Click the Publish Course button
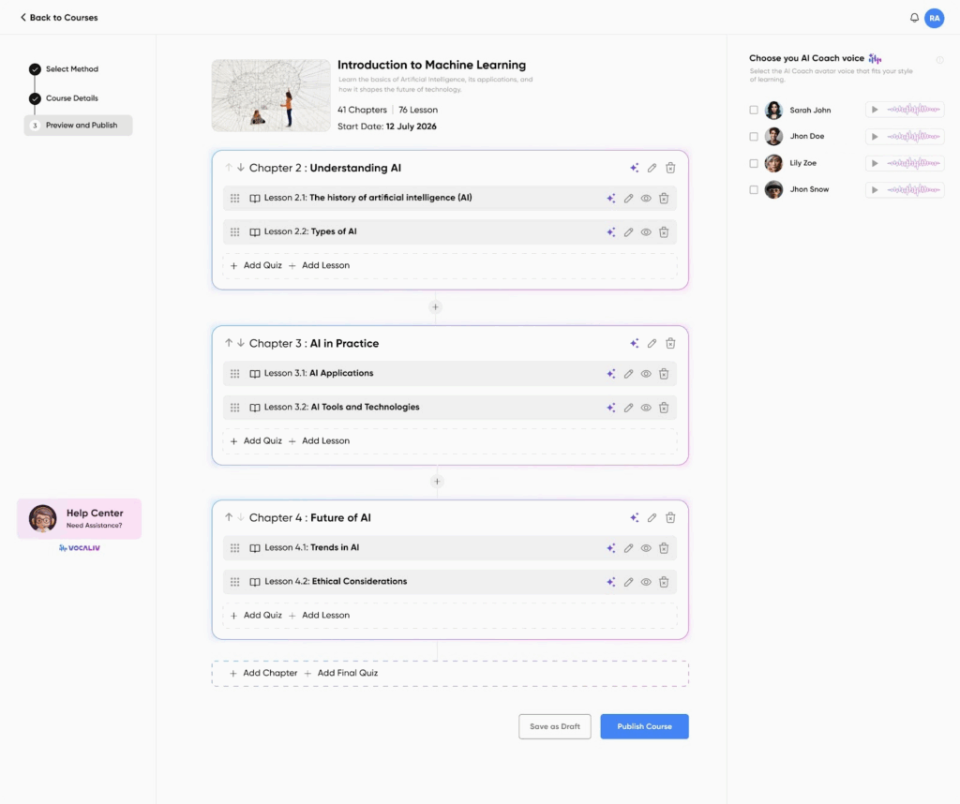 [x=644, y=726]
